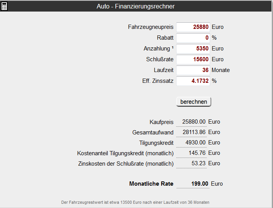Click the Anzahlung label with footnote
The width and height of the screenshot is (273, 208).
[158, 49]
